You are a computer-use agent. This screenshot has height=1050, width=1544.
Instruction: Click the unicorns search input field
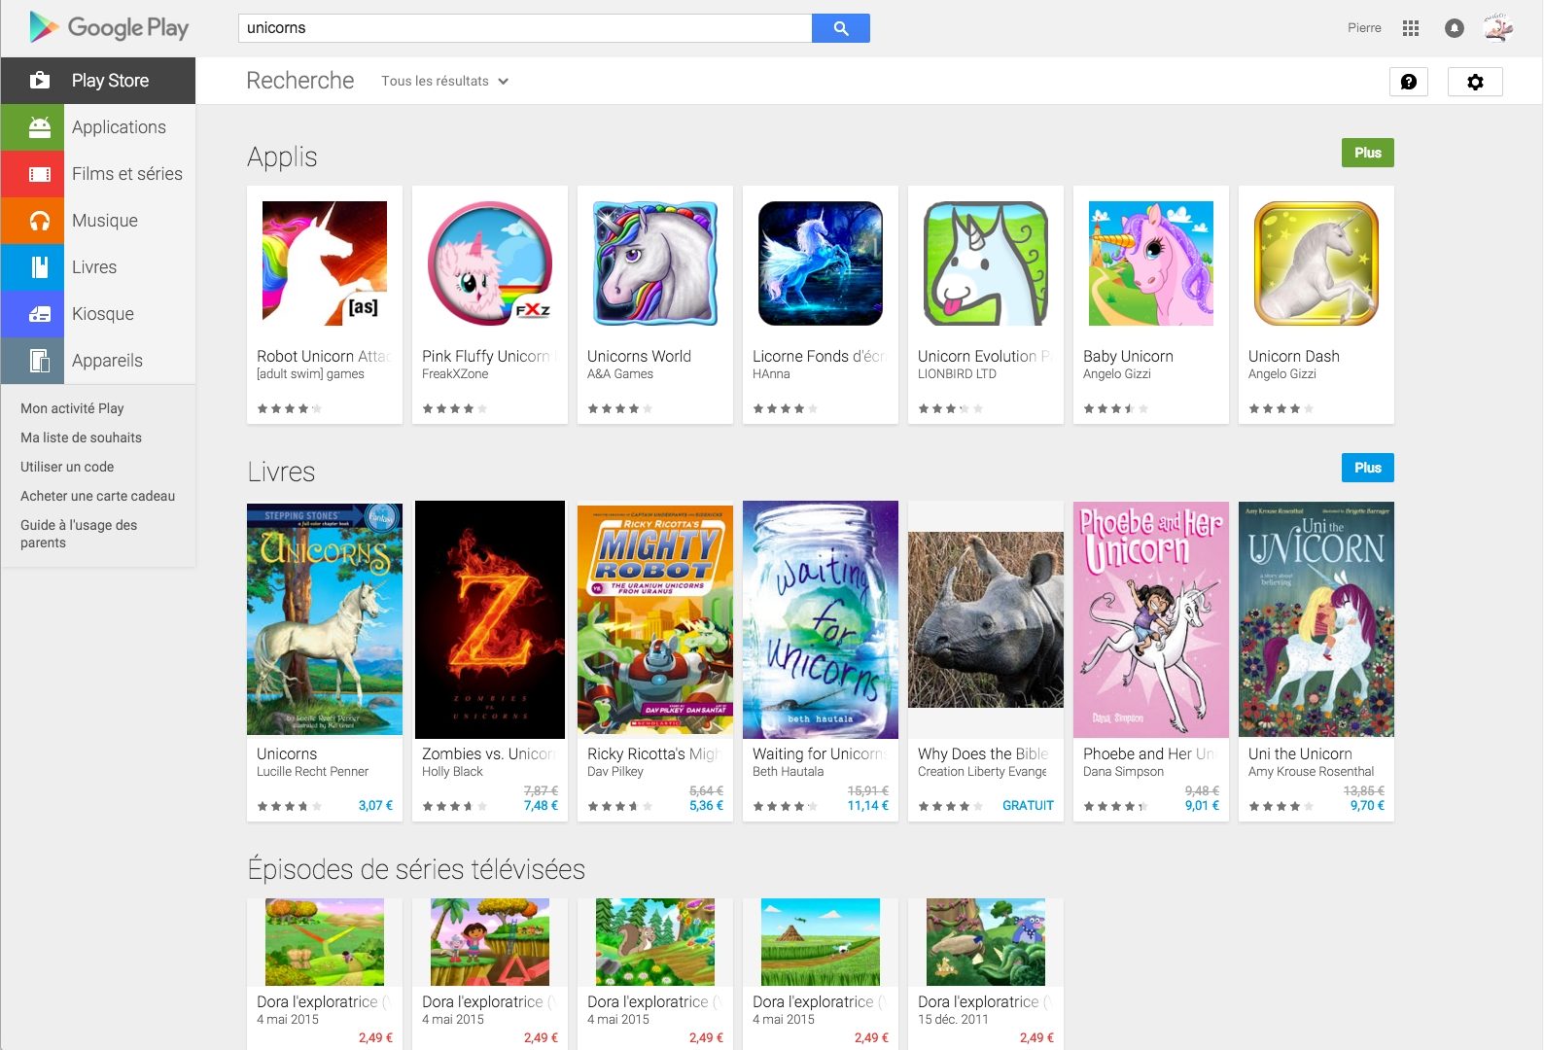pyautogui.click(x=525, y=28)
